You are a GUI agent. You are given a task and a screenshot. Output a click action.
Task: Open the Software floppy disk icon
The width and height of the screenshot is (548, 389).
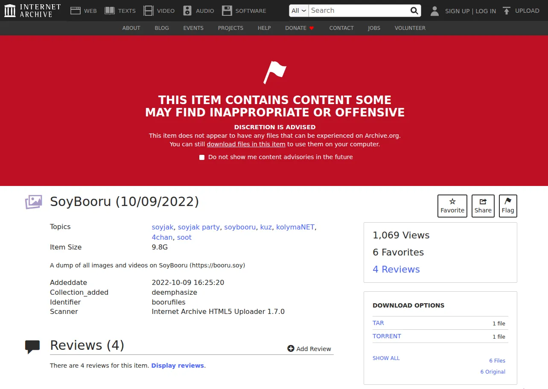227,11
